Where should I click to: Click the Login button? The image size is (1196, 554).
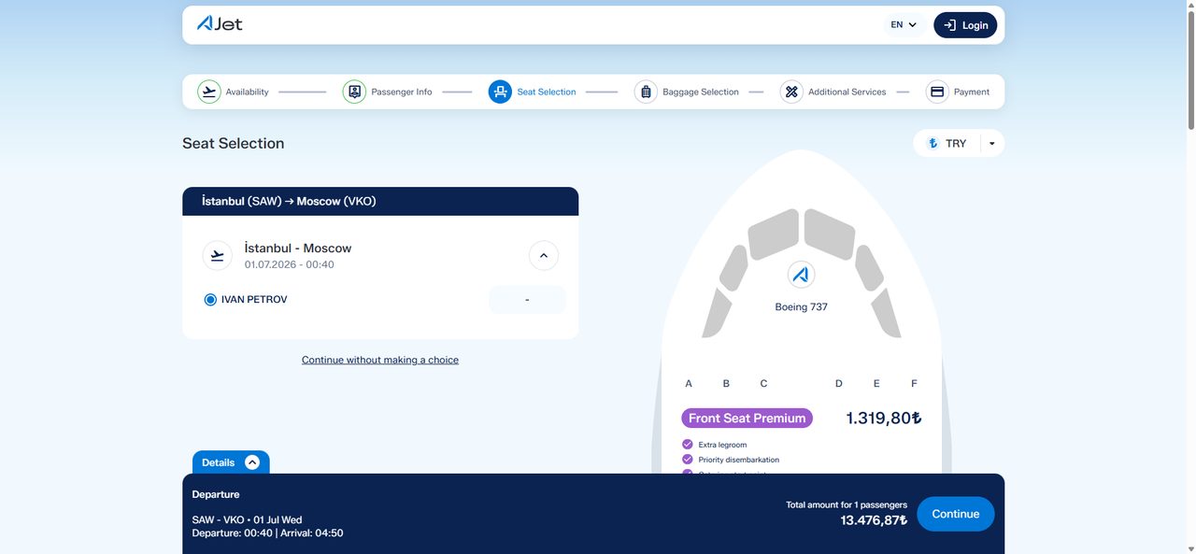click(x=965, y=25)
